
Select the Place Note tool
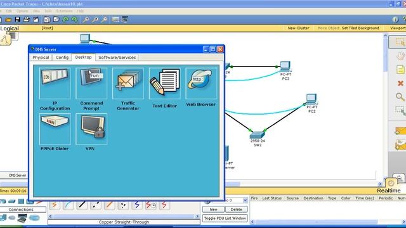(x=400, y=70)
